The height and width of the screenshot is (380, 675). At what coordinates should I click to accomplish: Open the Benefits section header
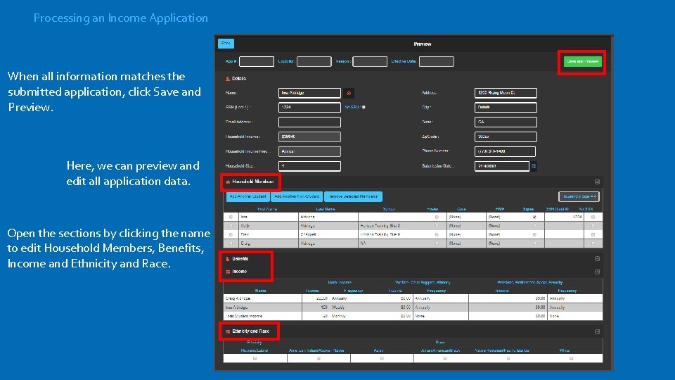click(x=240, y=259)
